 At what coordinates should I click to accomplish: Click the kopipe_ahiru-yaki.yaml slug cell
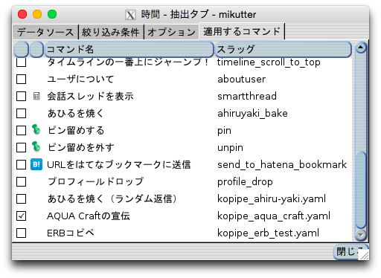click(272, 199)
